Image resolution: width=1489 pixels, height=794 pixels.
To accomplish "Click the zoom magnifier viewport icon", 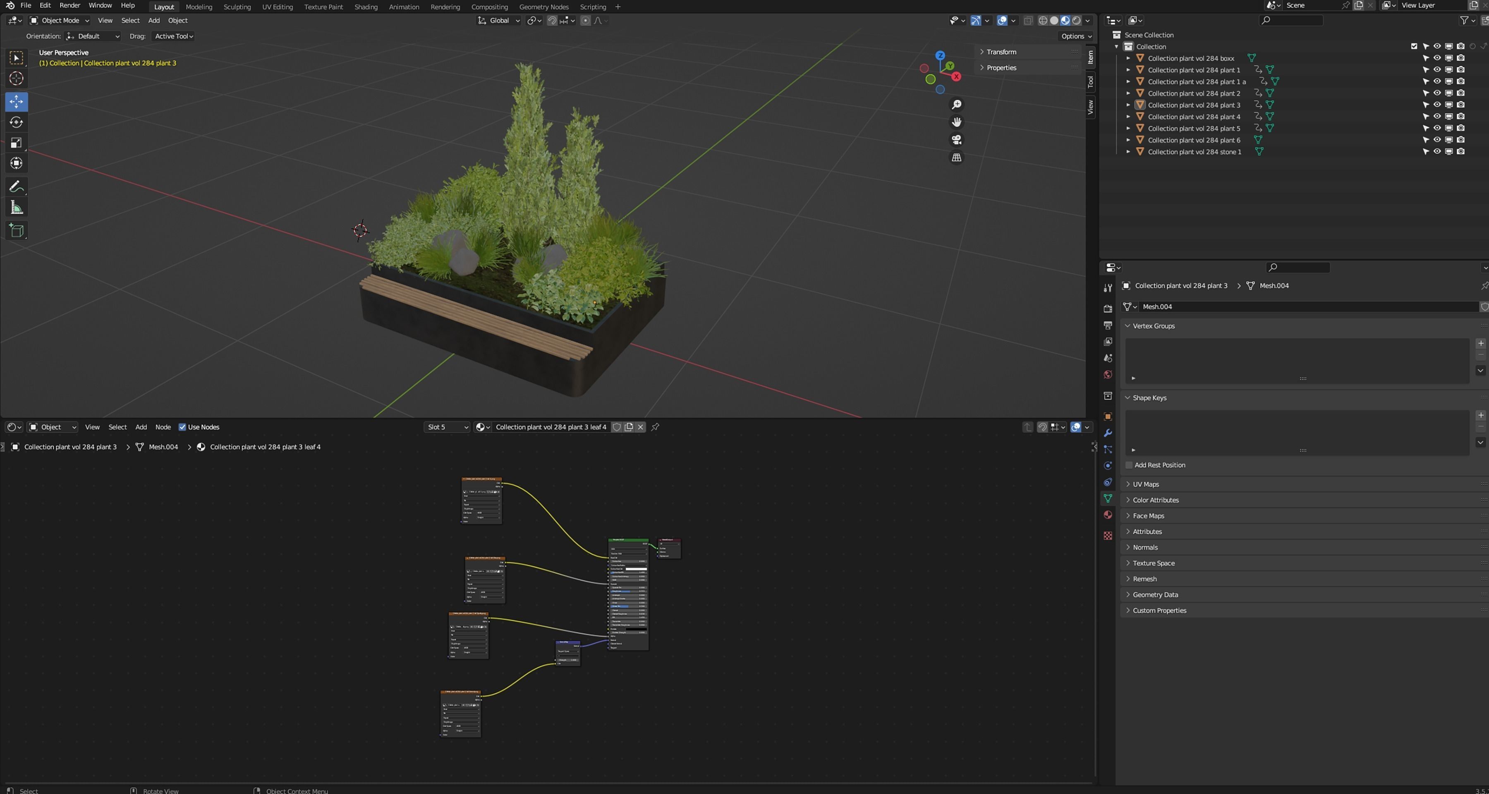I will 957,105.
